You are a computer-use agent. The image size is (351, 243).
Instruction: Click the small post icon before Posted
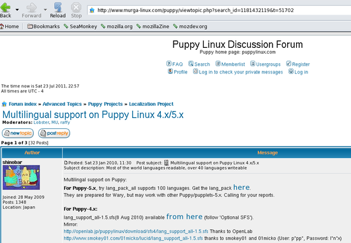66,163
